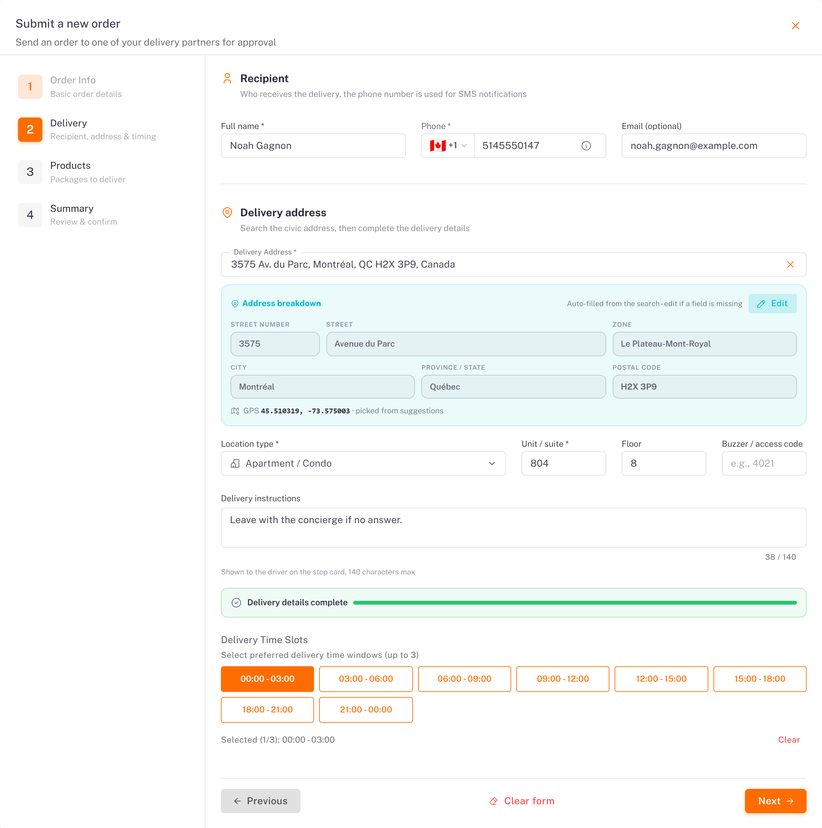Click the delivery details complete checkmark icon
The width and height of the screenshot is (822, 828).
pos(236,603)
